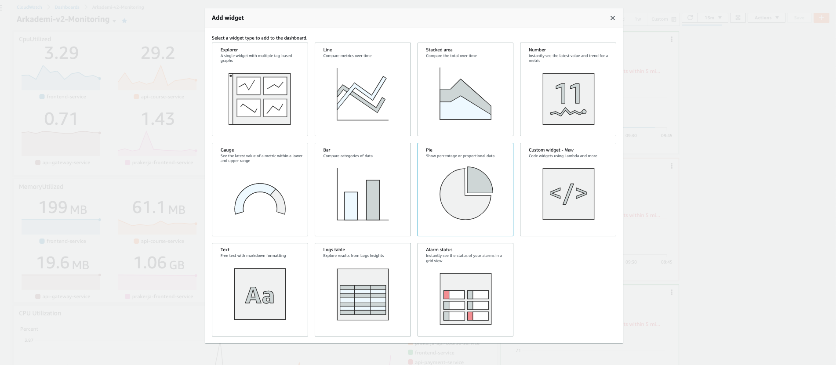Click the Line chart illustration icon
Viewport: 836px width, 365px height.
363,95
